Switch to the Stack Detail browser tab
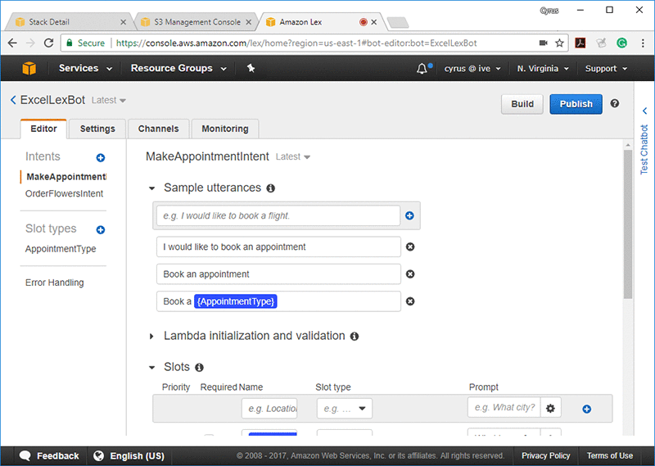The width and height of the screenshot is (655, 466). [67, 22]
